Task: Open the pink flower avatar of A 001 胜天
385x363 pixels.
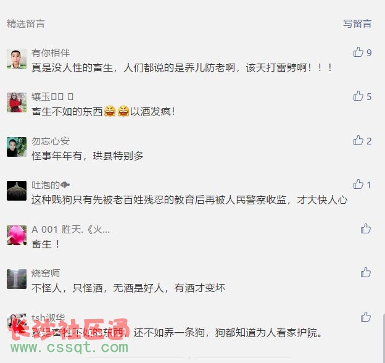Action: pos(17,235)
